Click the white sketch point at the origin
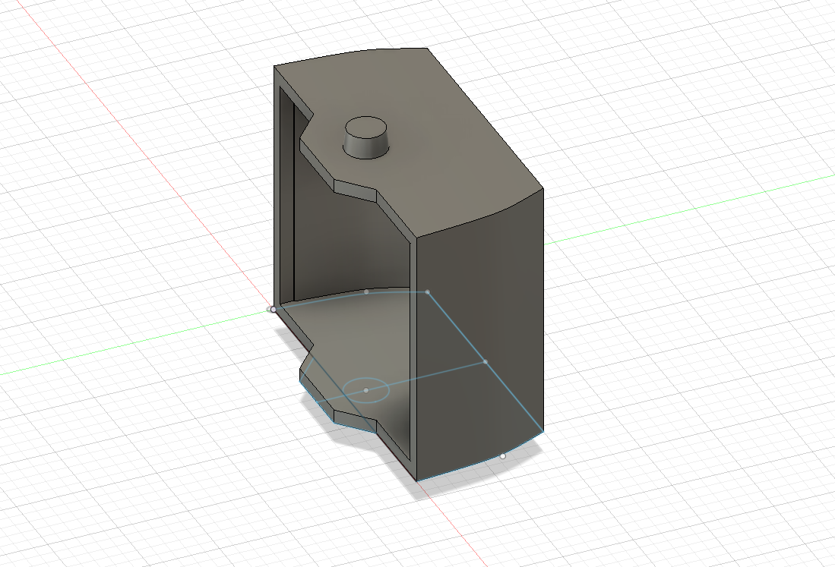Viewport: 835px width, 567px height. [x=274, y=309]
